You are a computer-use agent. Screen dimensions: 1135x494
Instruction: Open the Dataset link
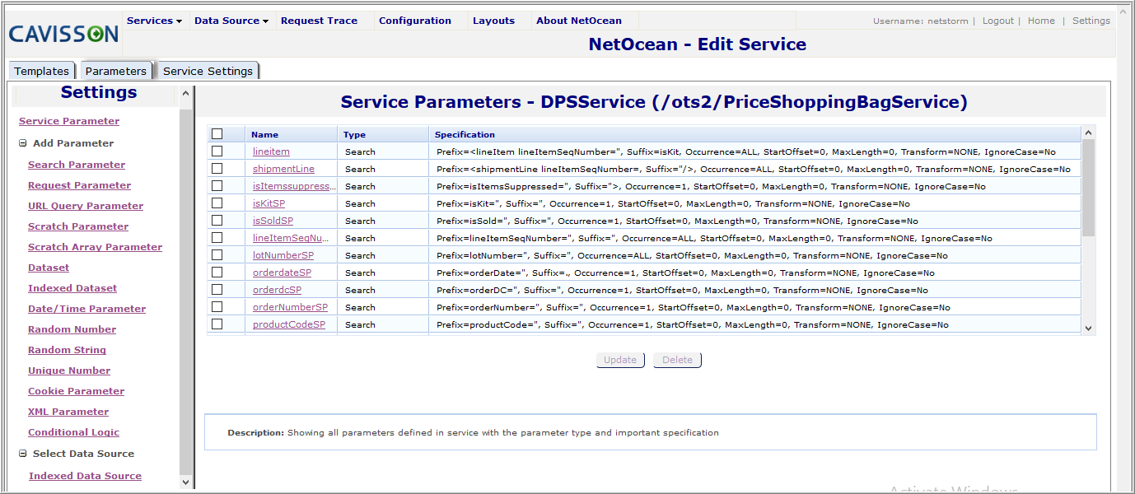click(49, 268)
